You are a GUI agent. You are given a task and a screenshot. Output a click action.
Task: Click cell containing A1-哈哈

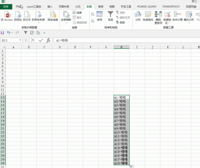(x=122, y=97)
